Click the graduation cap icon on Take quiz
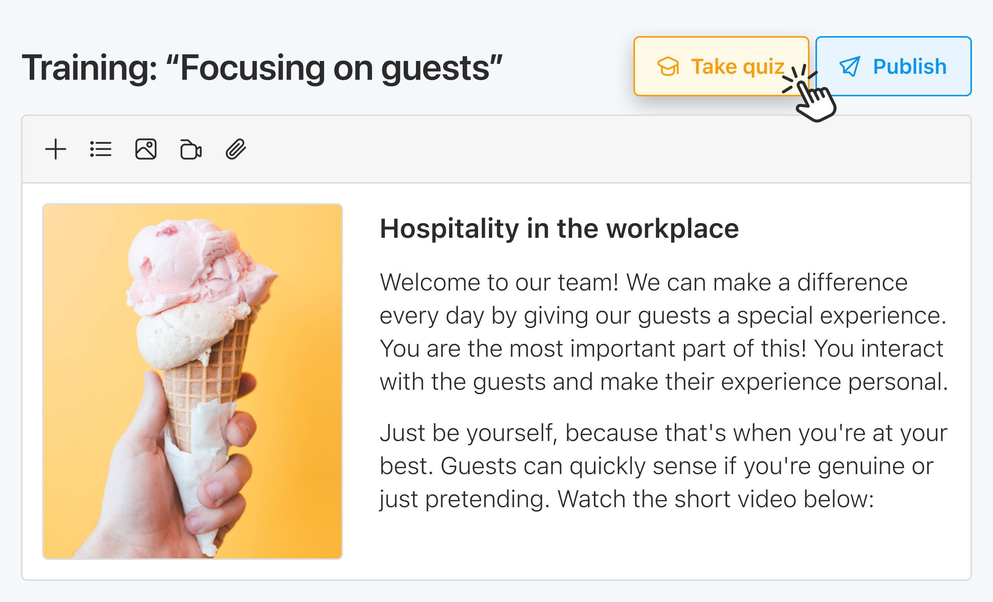This screenshot has width=993, height=602. point(669,66)
